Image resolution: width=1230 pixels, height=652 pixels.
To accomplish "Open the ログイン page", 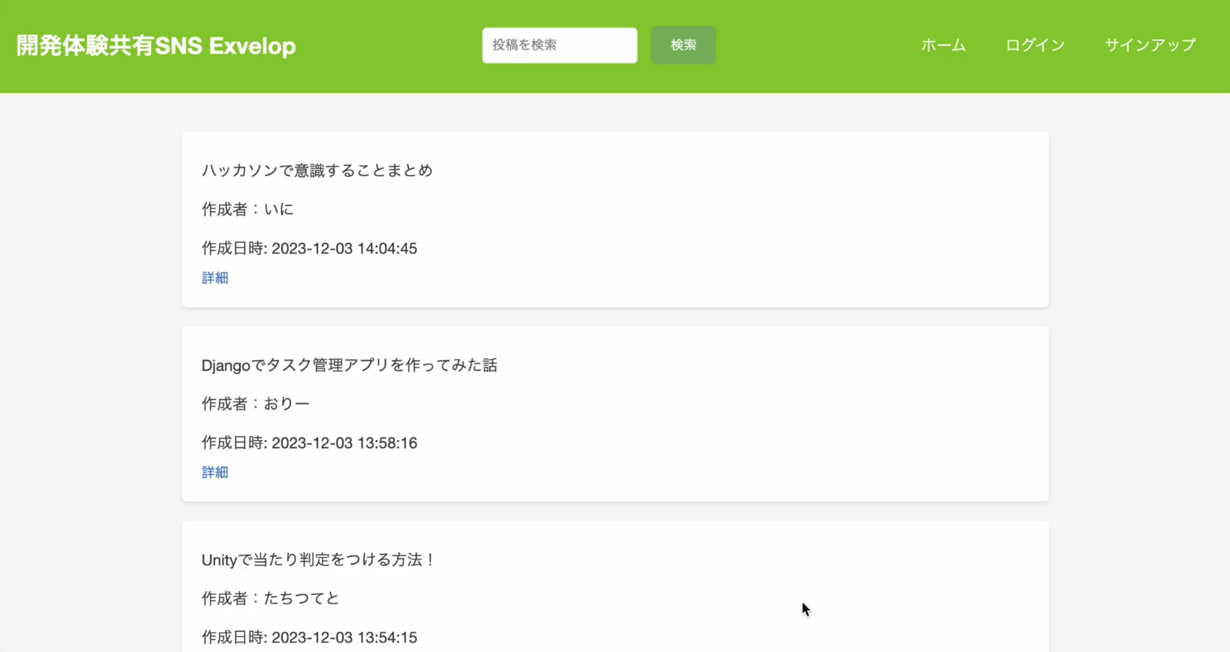I will tap(1035, 45).
